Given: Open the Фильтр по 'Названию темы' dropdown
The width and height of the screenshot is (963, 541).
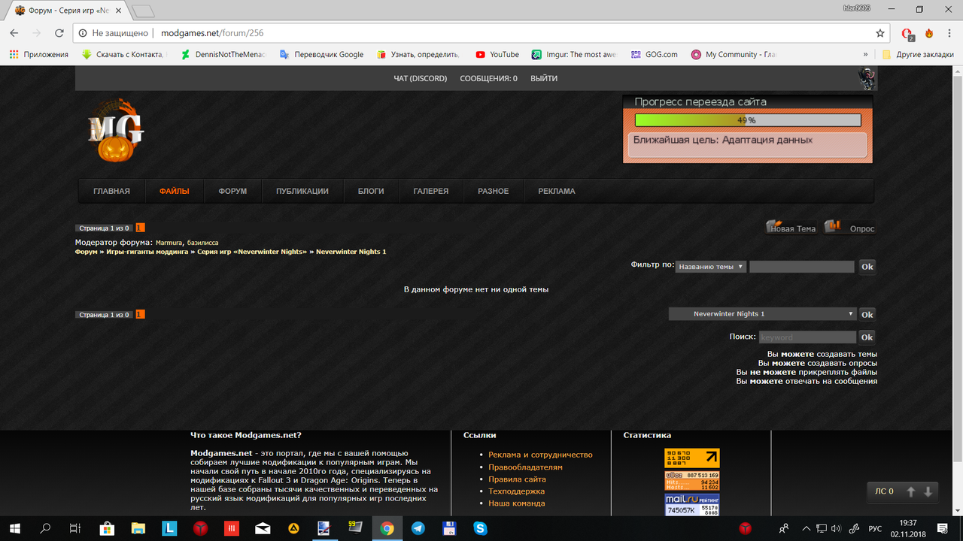Looking at the screenshot, I should (x=711, y=266).
